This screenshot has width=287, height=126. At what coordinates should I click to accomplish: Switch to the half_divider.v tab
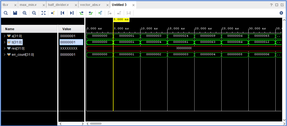pyautogui.click(x=58, y=5)
